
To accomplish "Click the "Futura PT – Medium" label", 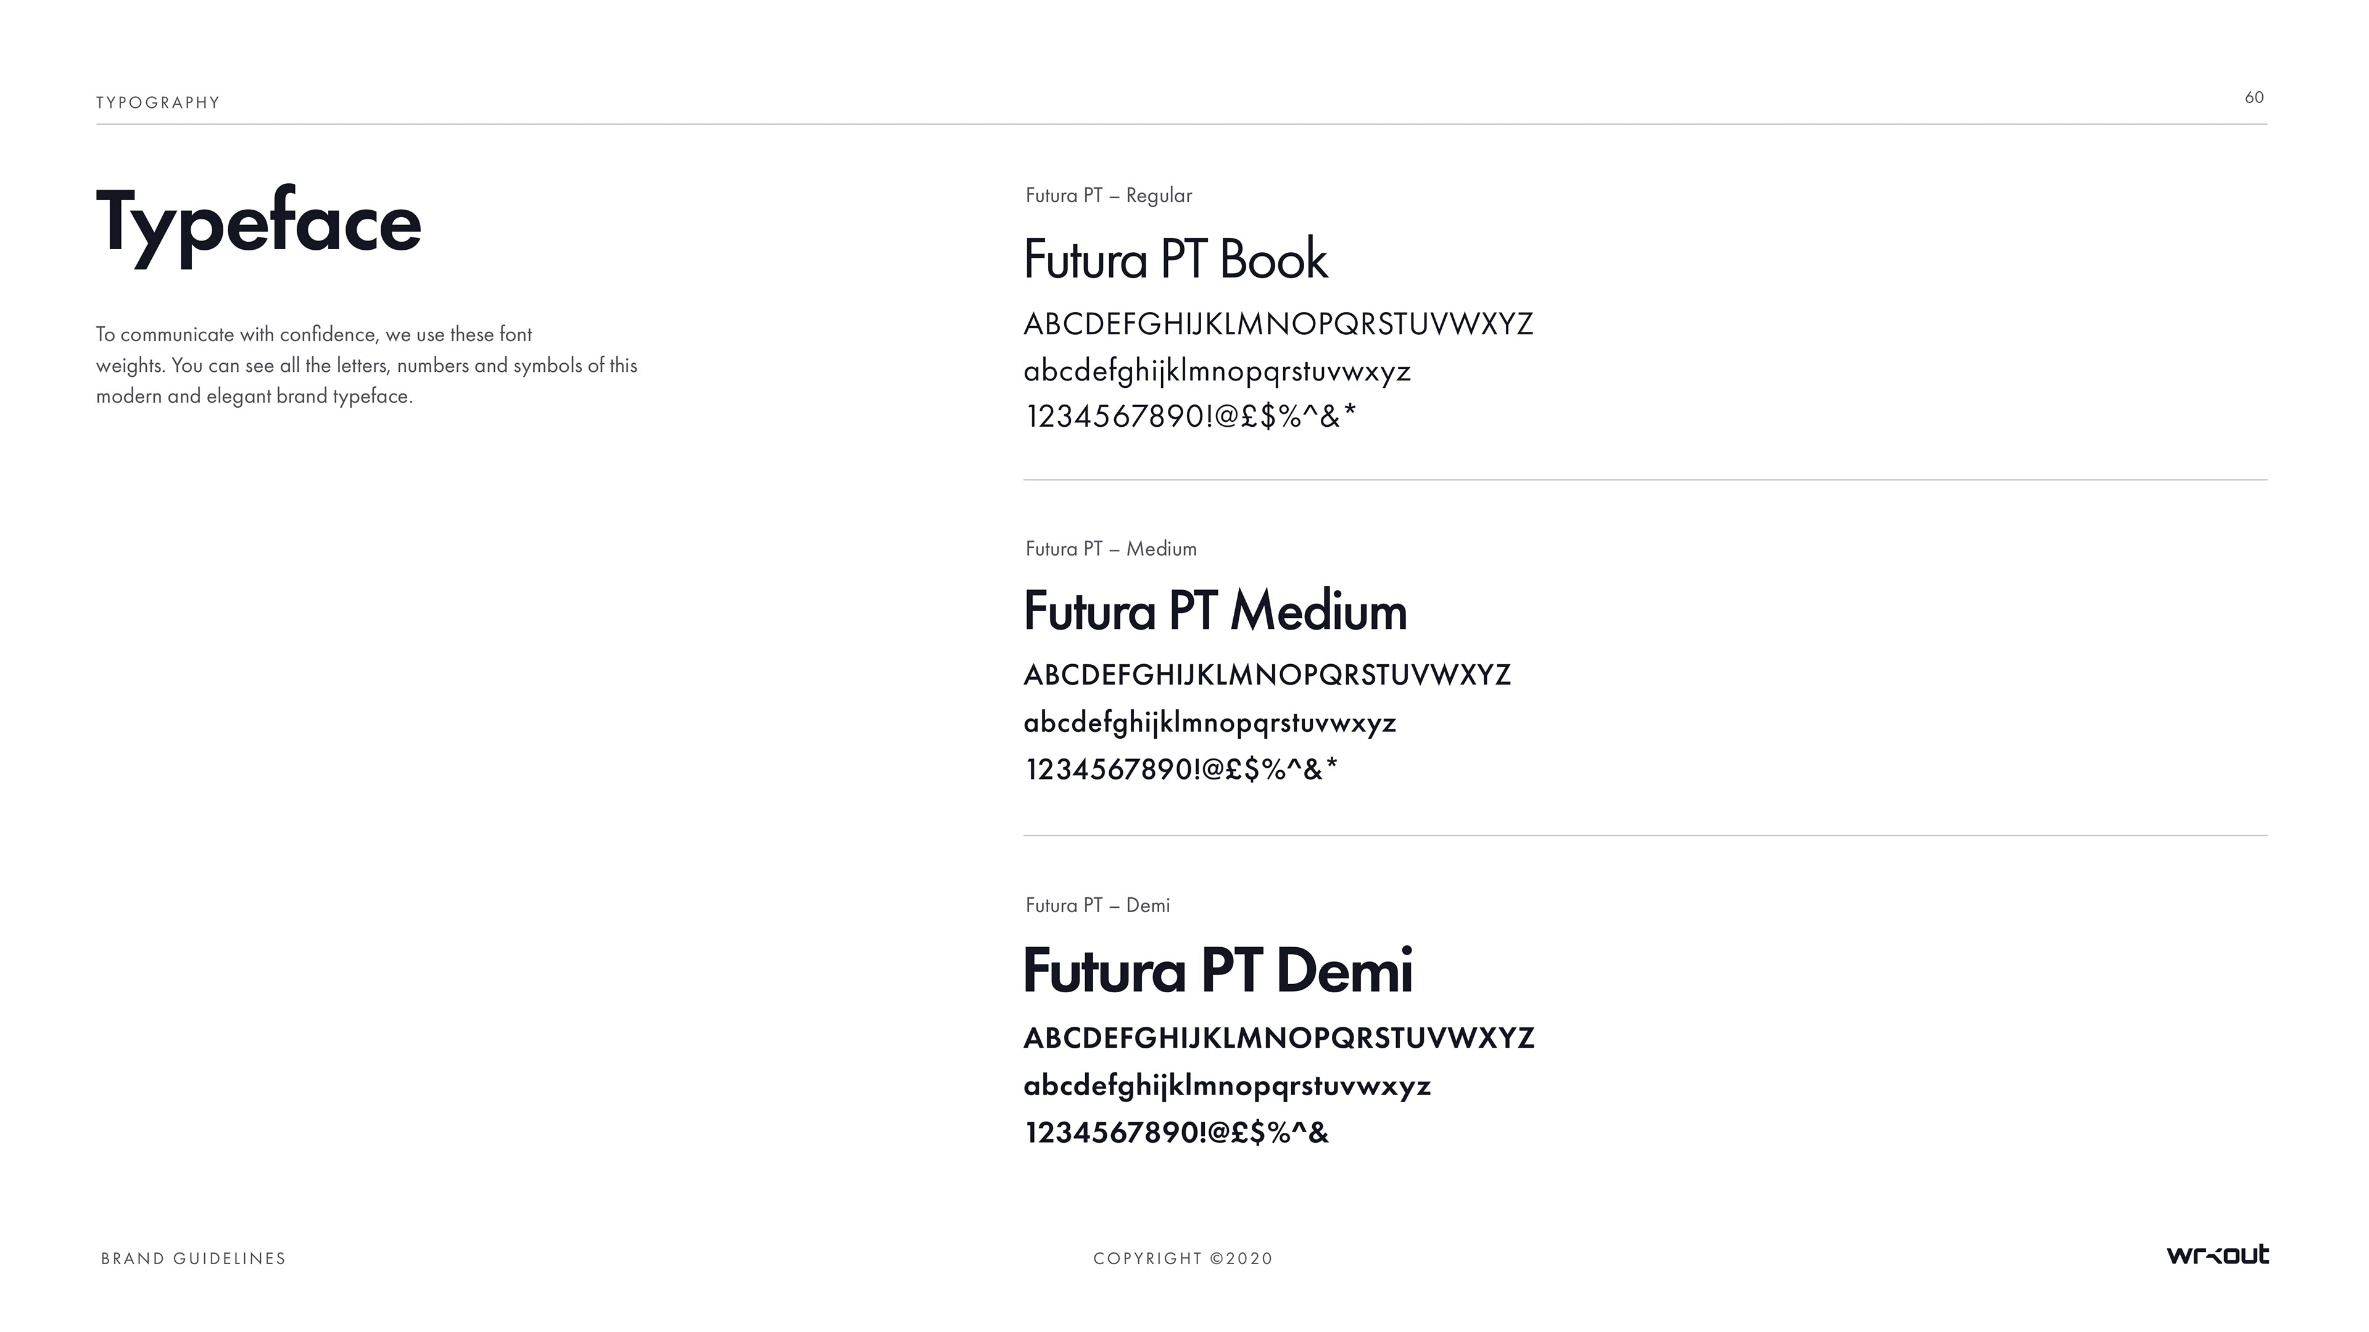I will pyautogui.click(x=1111, y=549).
